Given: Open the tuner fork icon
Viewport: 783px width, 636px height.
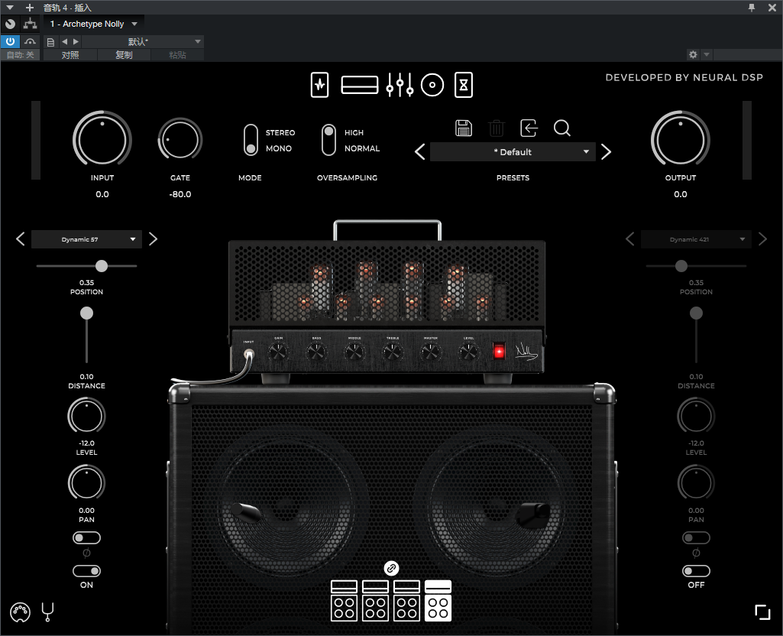Looking at the screenshot, I should click(x=47, y=612).
